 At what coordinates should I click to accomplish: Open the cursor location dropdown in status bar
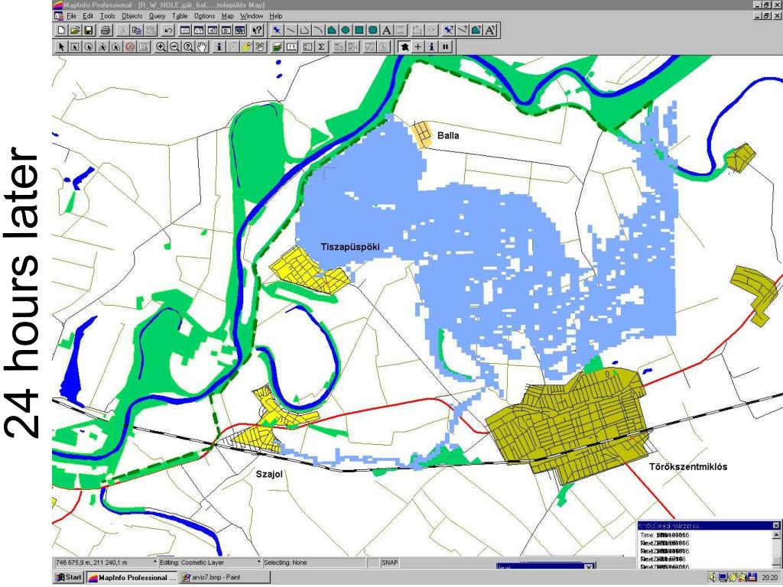point(154,562)
